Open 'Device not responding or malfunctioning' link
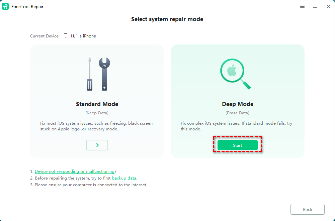The image size is (335, 221). click(75, 172)
